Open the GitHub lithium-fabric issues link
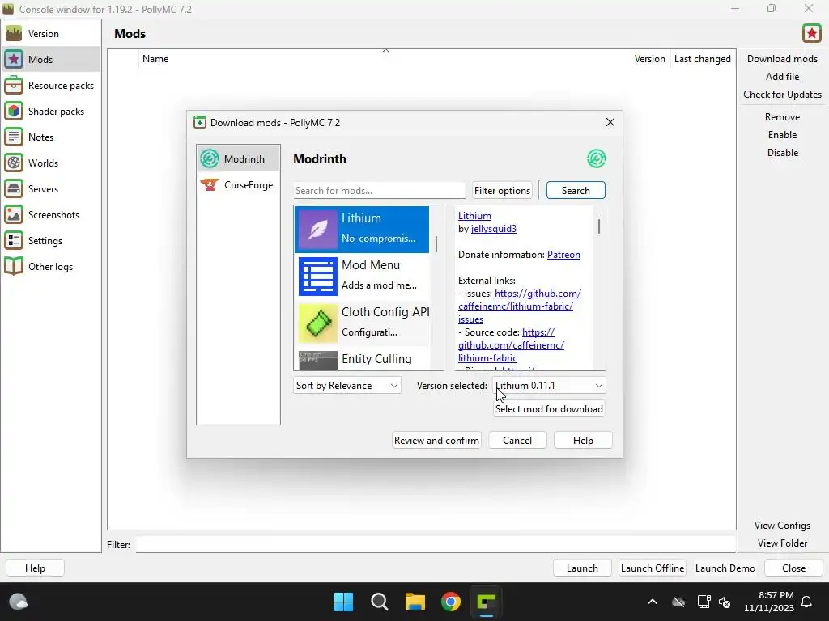The height and width of the screenshot is (621, 829). click(x=518, y=306)
